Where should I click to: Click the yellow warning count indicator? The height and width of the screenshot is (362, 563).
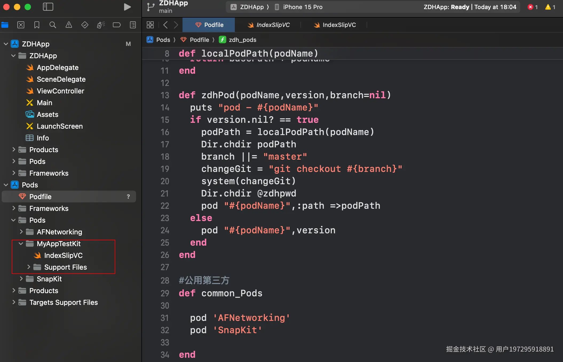[x=550, y=7]
